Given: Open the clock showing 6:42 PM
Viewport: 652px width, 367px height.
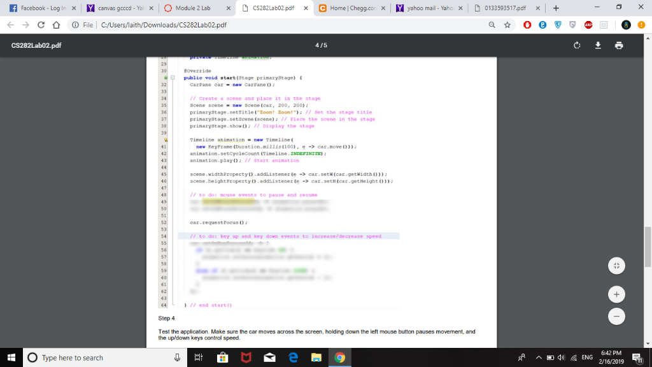Looking at the screenshot, I should (x=611, y=357).
